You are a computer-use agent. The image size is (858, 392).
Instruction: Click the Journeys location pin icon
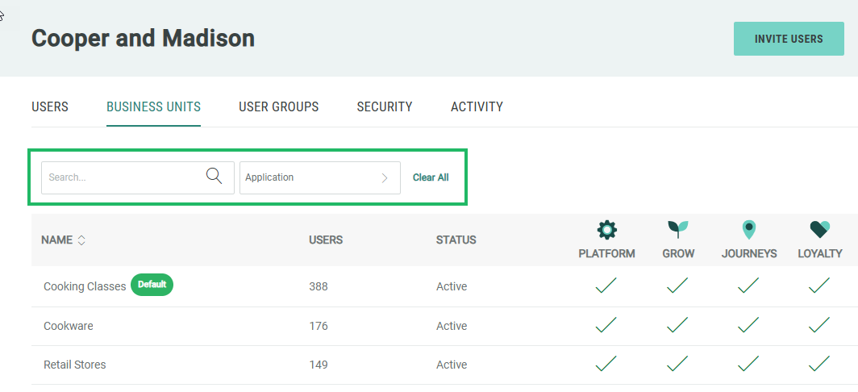749,230
